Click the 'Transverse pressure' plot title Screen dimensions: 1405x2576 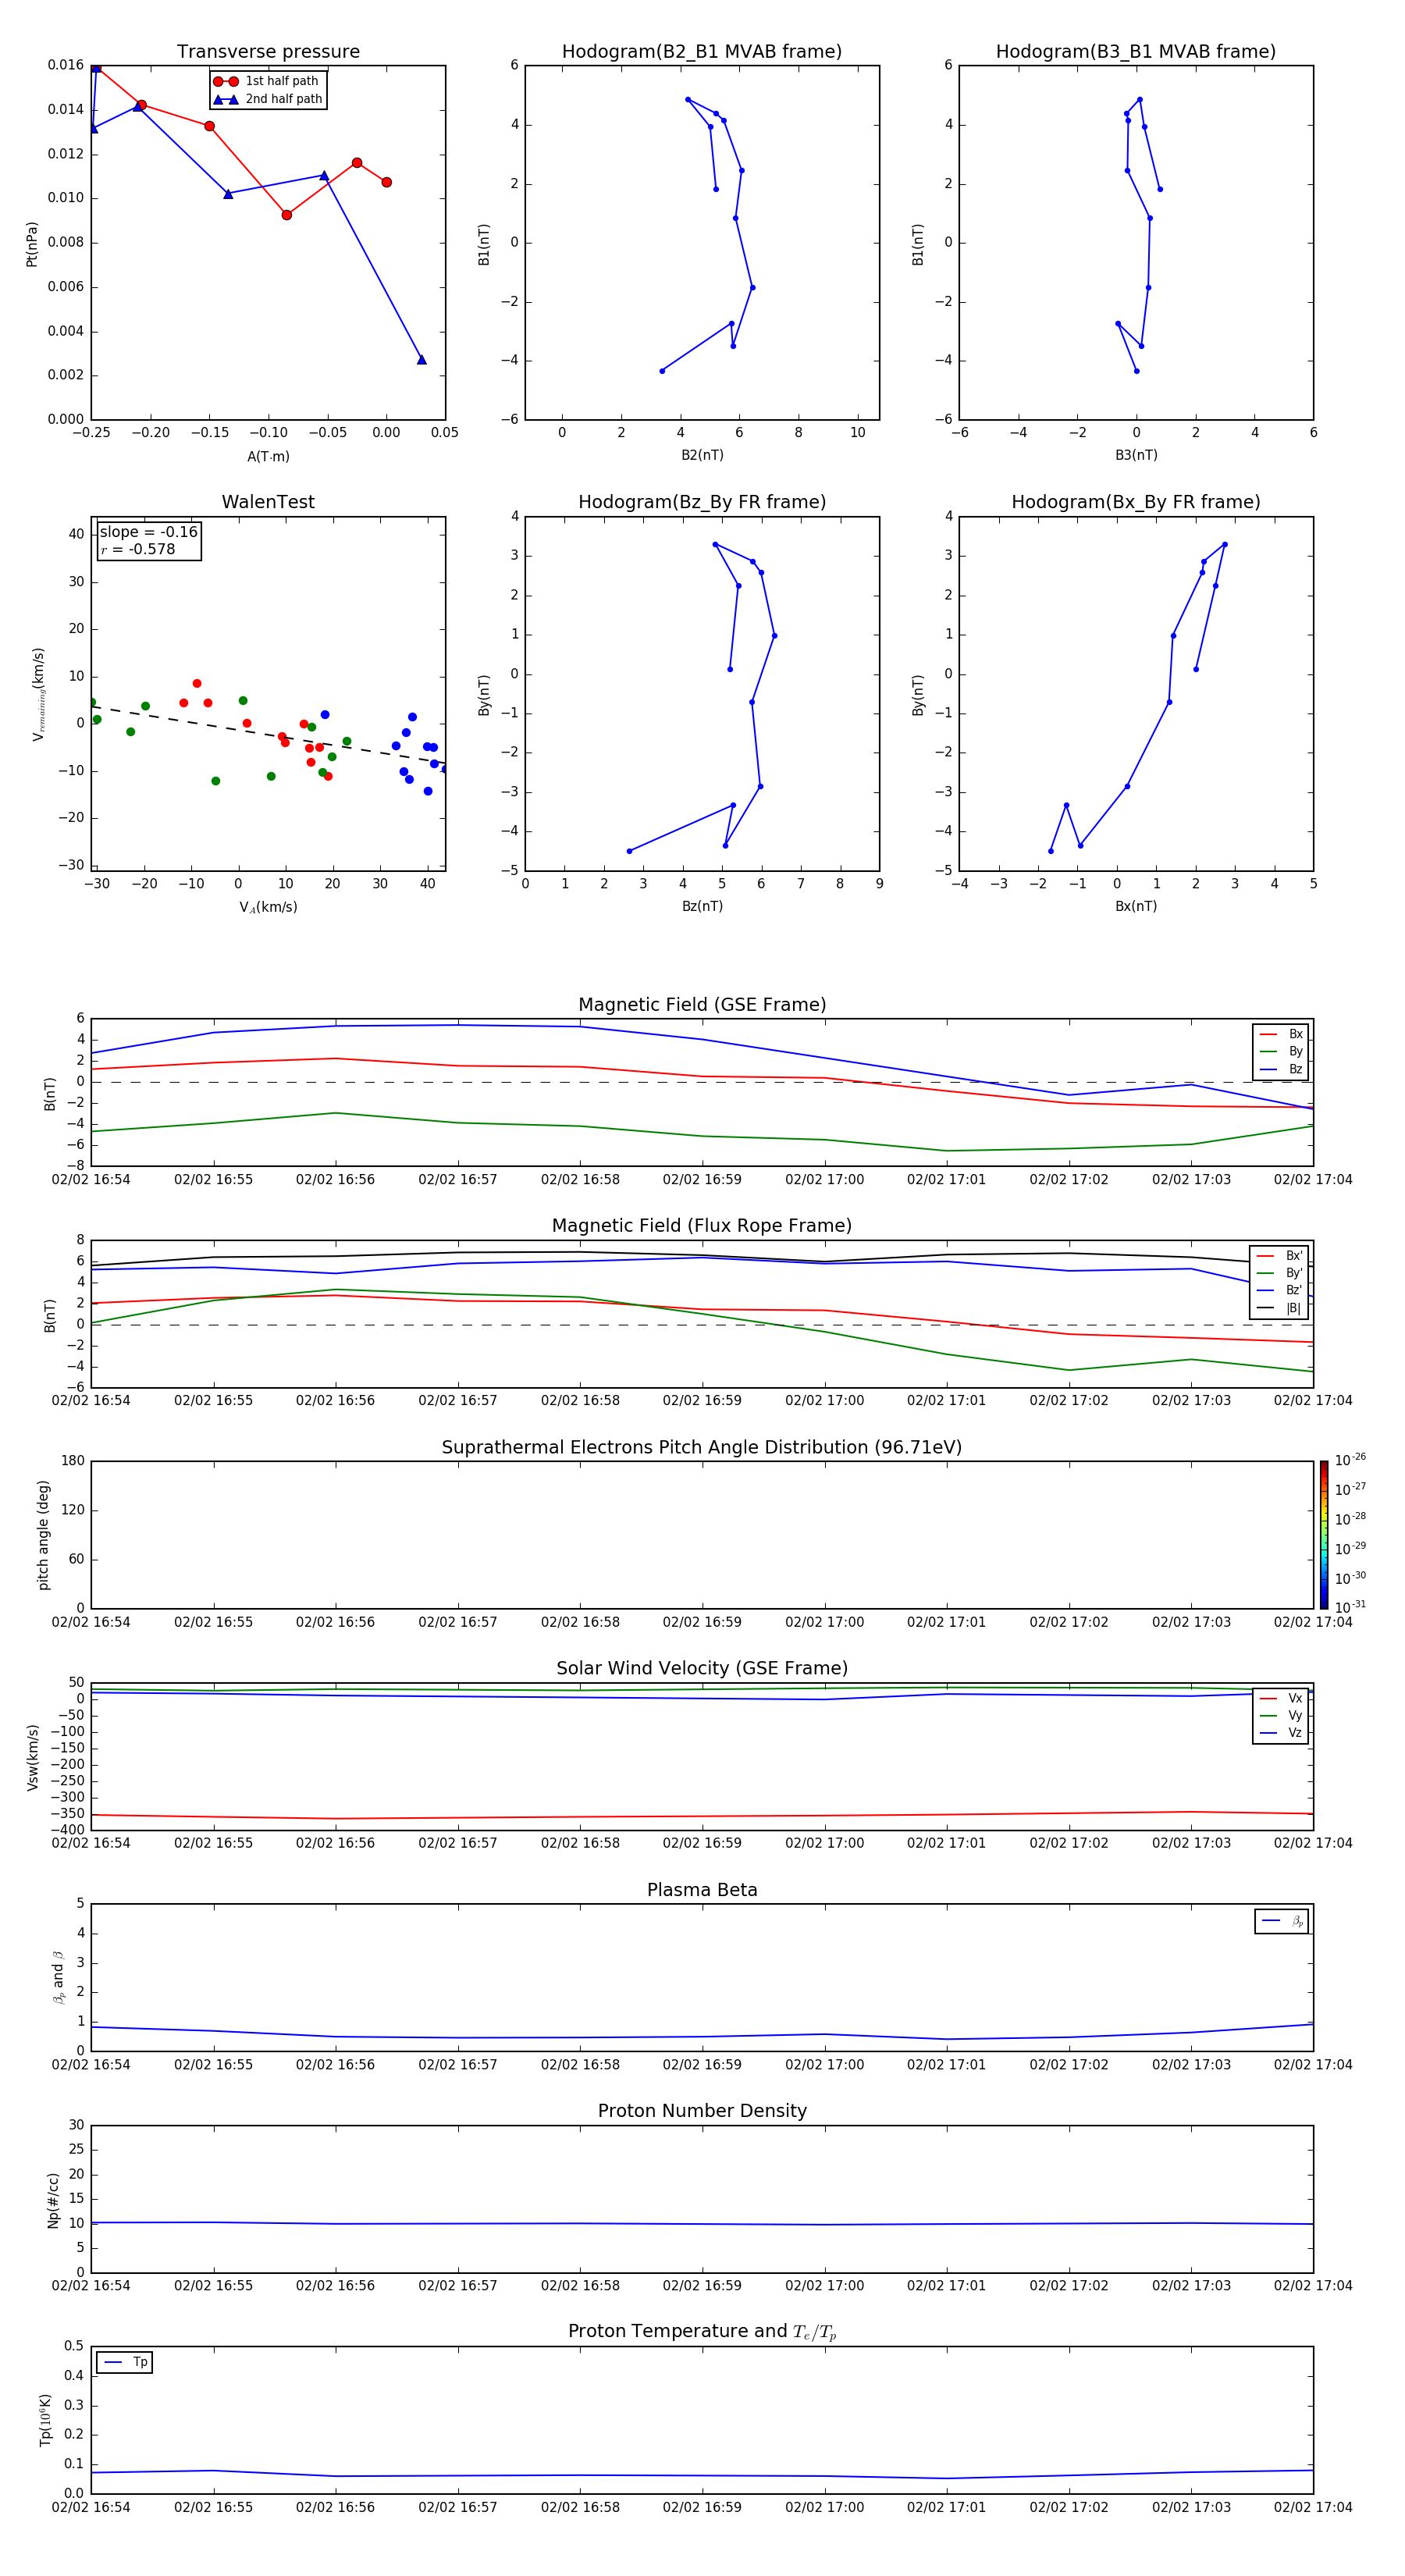click(x=268, y=52)
